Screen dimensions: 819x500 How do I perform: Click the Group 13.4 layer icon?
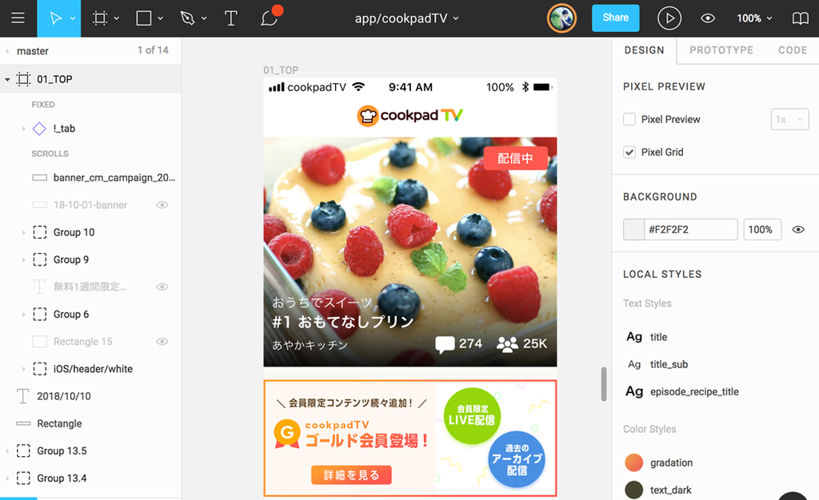(x=23, y=478)
